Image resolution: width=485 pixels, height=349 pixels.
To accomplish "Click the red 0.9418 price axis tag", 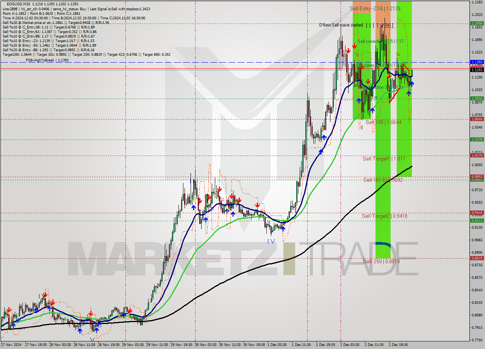I will click(x=477, y=212).
